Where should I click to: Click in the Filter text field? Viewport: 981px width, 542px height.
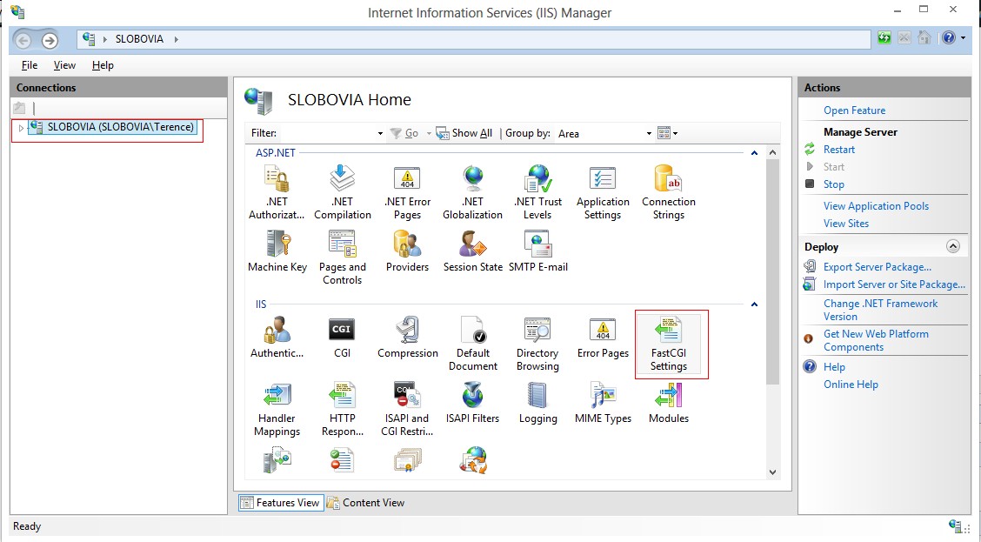[327, 133]
